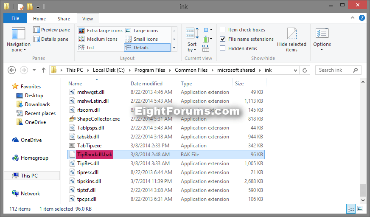370x217 pixels.
Task: Open the Options dropdown arrow
Action: (x=322, y=50)
